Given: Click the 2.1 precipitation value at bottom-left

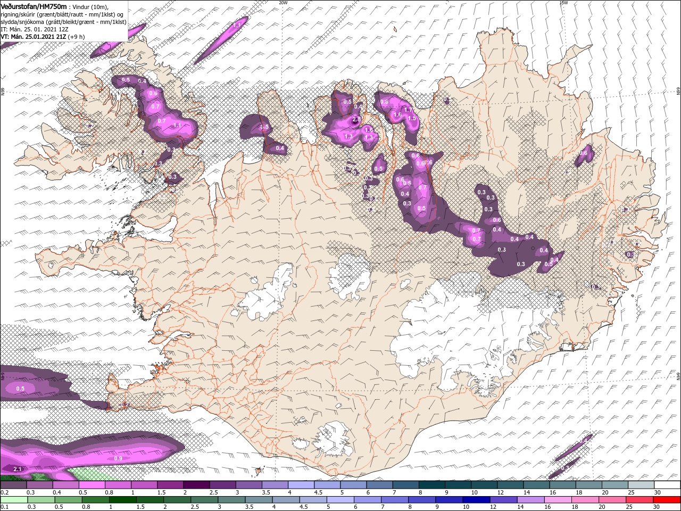Looking at the screenshot, I should pyautogui.click(x=17, y=469).
